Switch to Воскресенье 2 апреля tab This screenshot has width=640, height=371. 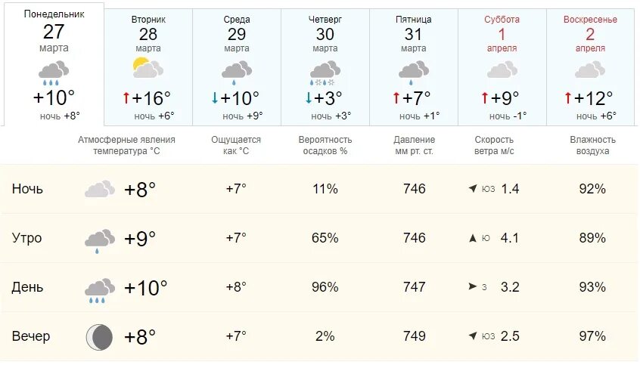591,67
